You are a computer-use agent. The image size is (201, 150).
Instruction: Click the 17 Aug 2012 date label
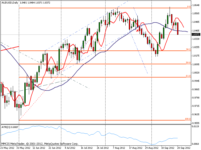click(x=136, y=148)
